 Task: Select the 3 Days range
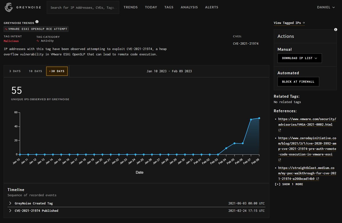coord(15,71)
